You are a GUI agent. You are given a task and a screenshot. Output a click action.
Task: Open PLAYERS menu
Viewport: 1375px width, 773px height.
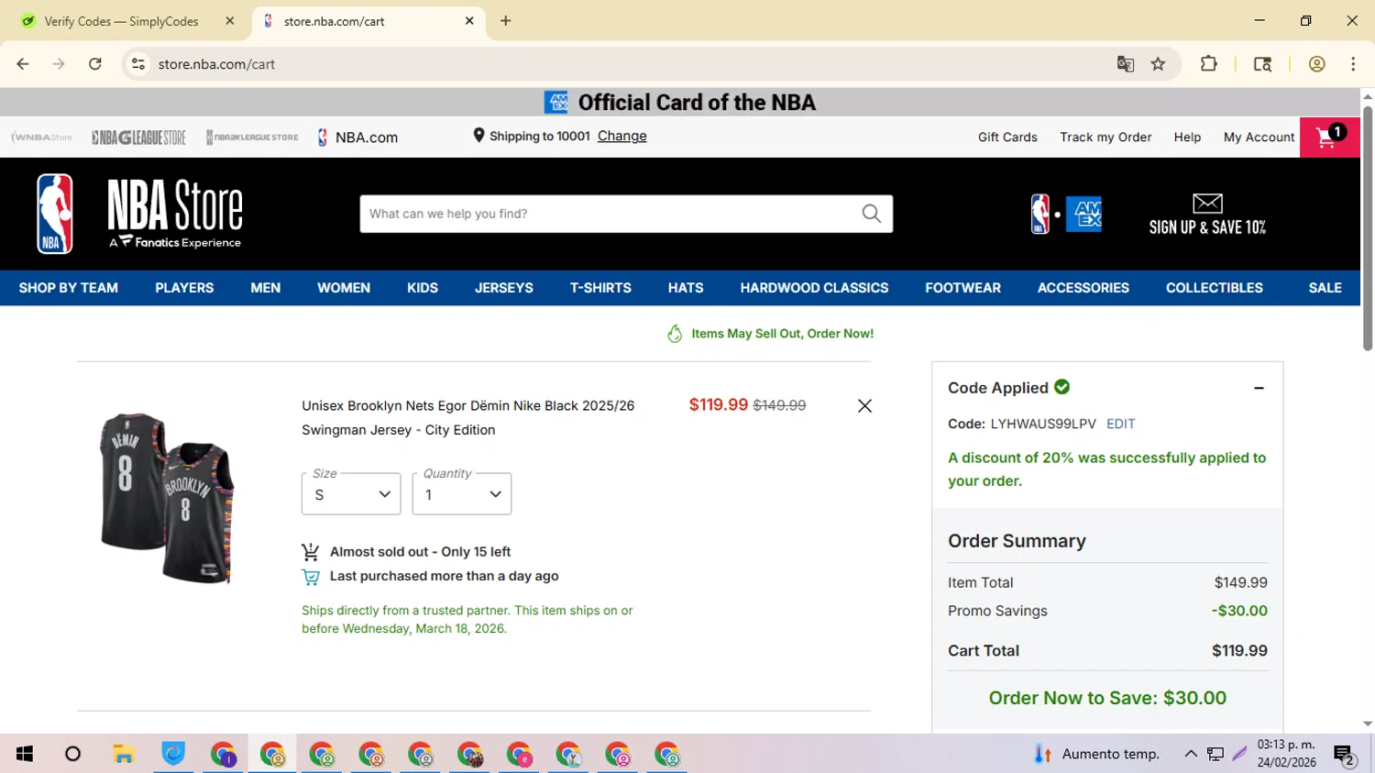coord(184,288)
